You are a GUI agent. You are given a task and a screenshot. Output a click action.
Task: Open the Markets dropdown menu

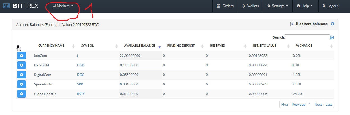click(63, 6)
